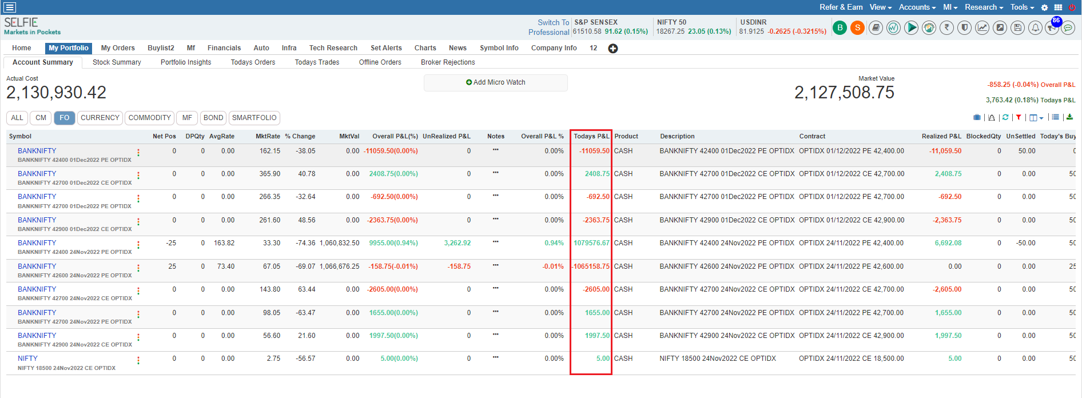Refresh the portfolio with the refresh icon

click(1005, 117)
